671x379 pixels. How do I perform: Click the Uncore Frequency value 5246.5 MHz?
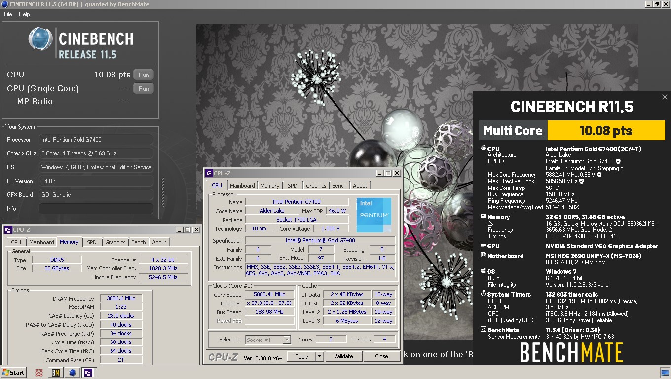pyautogui.click(x=163, y=277)
